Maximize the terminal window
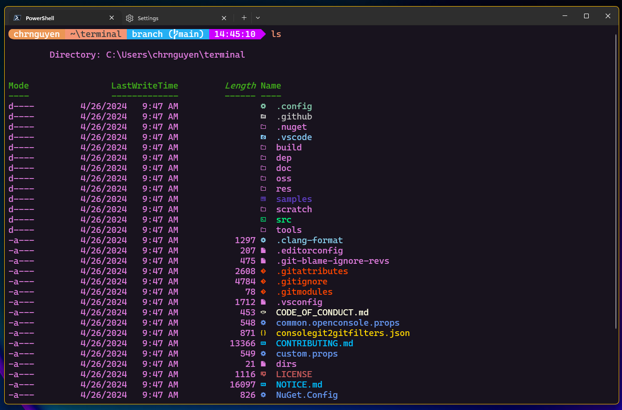The height and width of the screenshot is (410, 622). coord(586,16)
